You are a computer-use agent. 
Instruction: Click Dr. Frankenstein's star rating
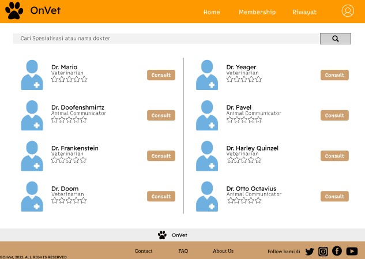tap(69, 160)
